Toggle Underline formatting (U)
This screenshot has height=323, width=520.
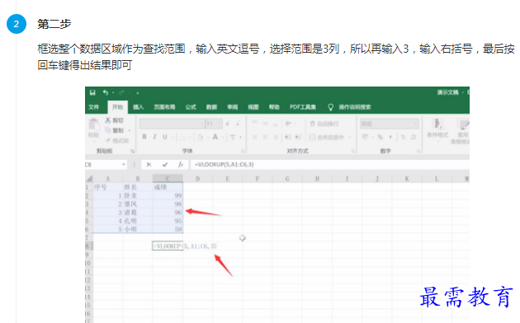point(165,137)
